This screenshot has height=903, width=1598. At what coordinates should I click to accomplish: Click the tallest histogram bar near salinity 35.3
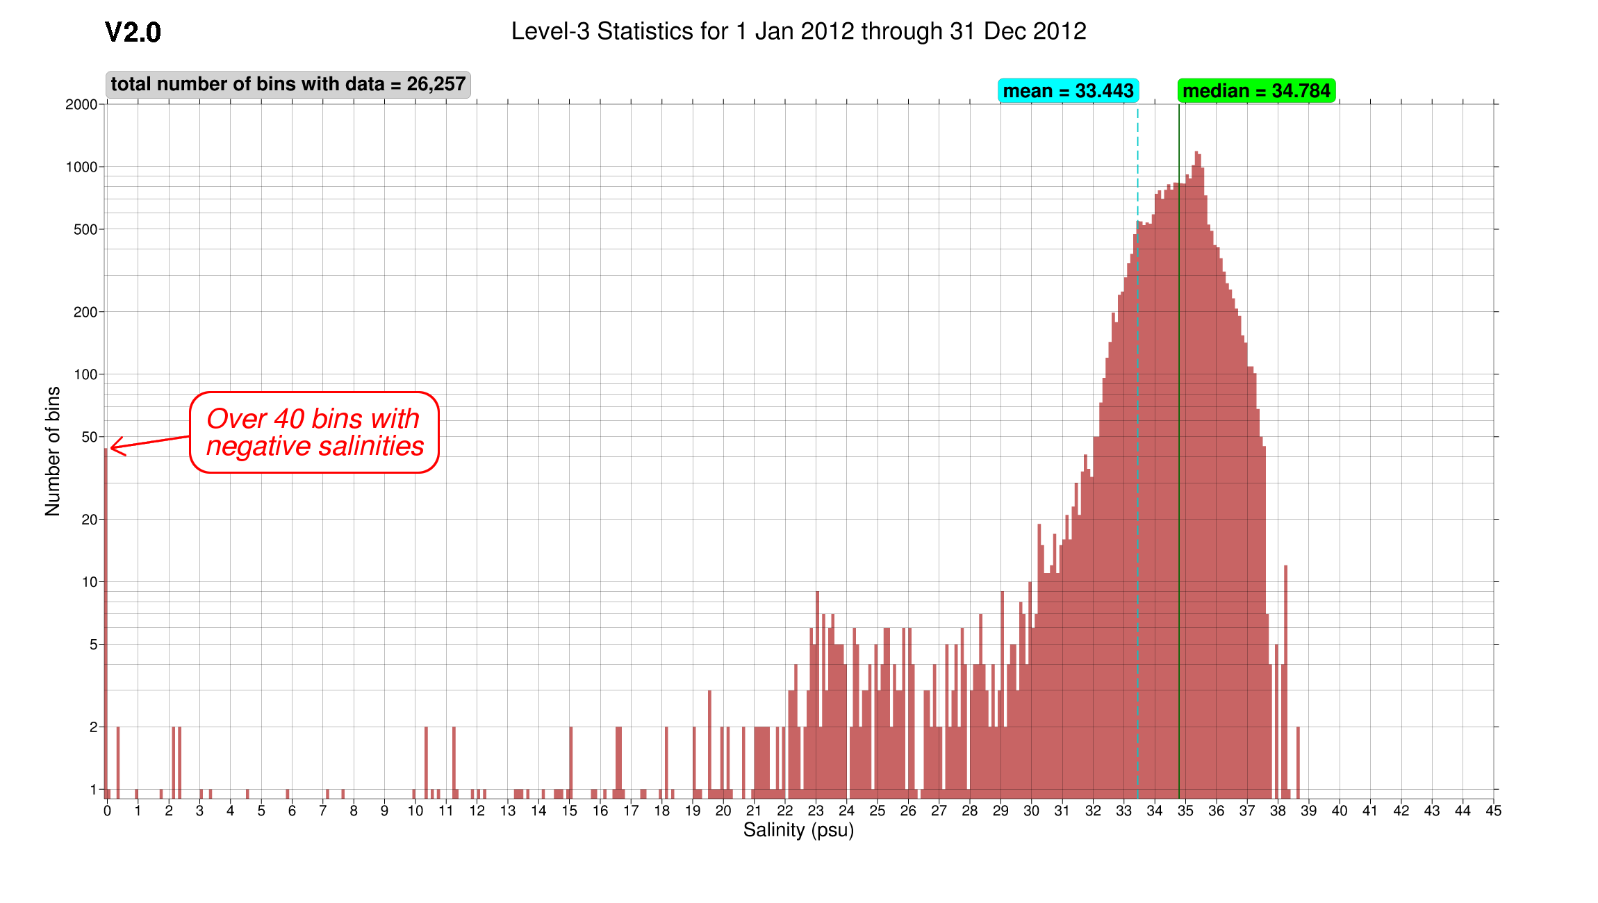[1196, 475]
